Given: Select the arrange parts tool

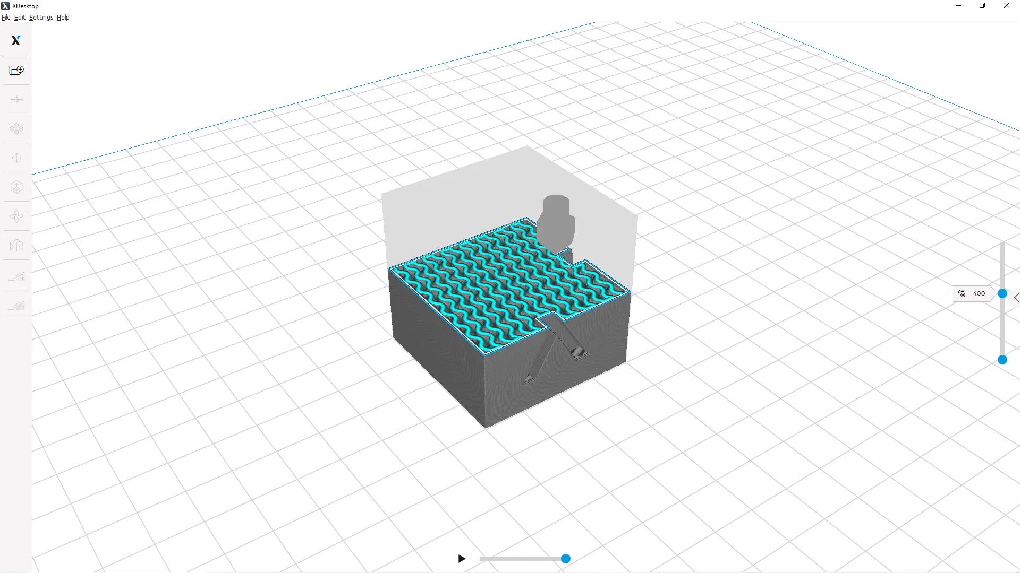Looking at the screenshot, I should click(x=16, y=128).
